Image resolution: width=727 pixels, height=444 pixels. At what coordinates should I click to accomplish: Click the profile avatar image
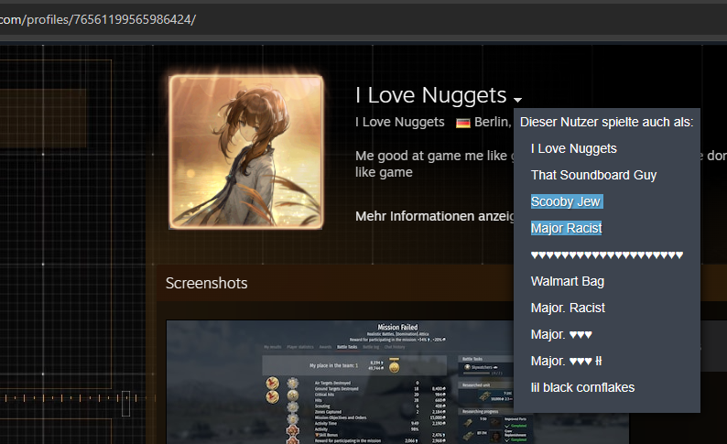tap(246, 151)
